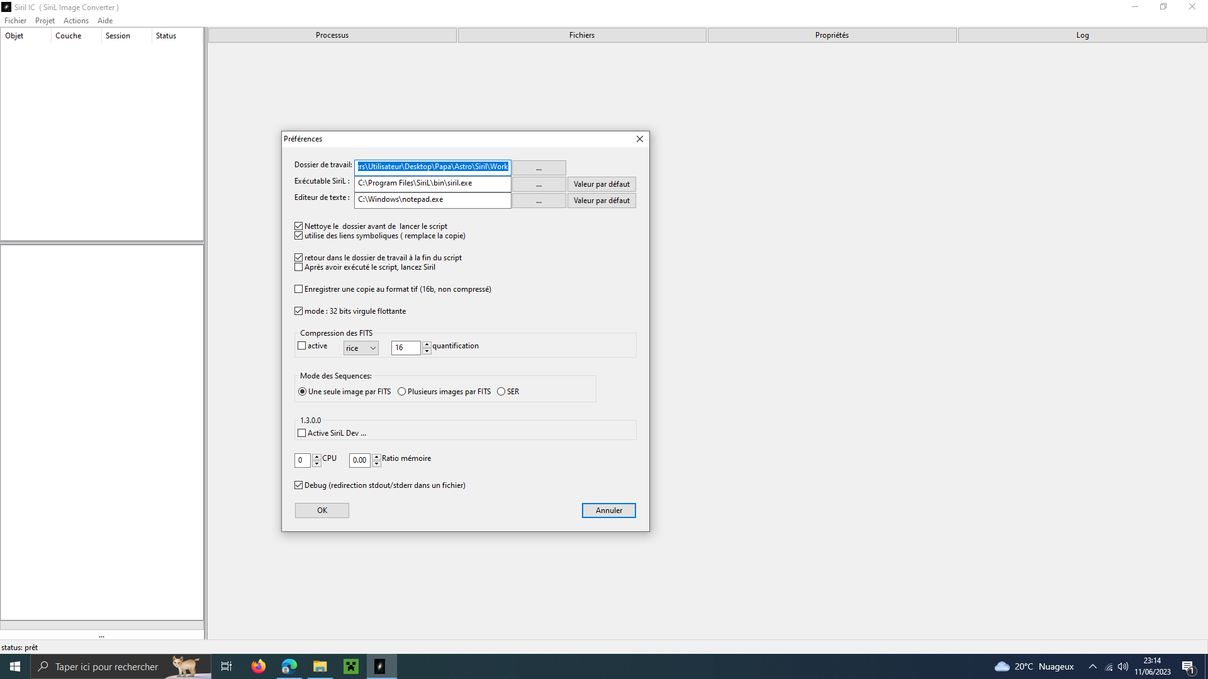Switch to the Propriétés tab
The height and width of the screenshot is (679, 1208).
coord(832,35)
